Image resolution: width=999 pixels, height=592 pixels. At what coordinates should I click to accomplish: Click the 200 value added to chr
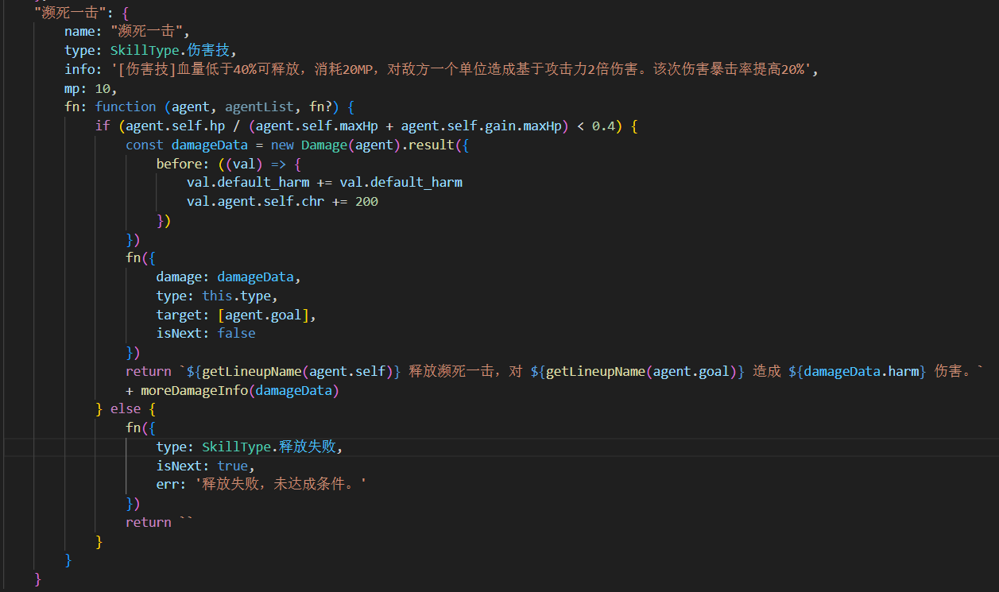tap(366, 202)
